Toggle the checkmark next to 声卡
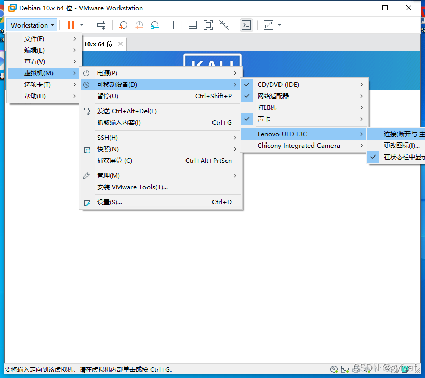Image resolution: width=425 pixels, height=378 pixels. click(247, 119)
